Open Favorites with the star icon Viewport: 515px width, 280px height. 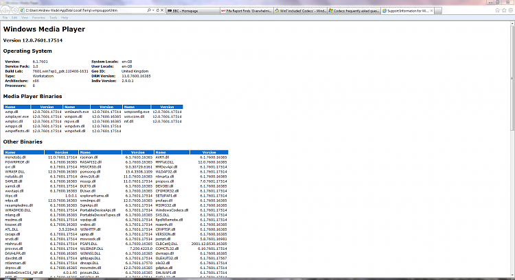coord(504,10)
